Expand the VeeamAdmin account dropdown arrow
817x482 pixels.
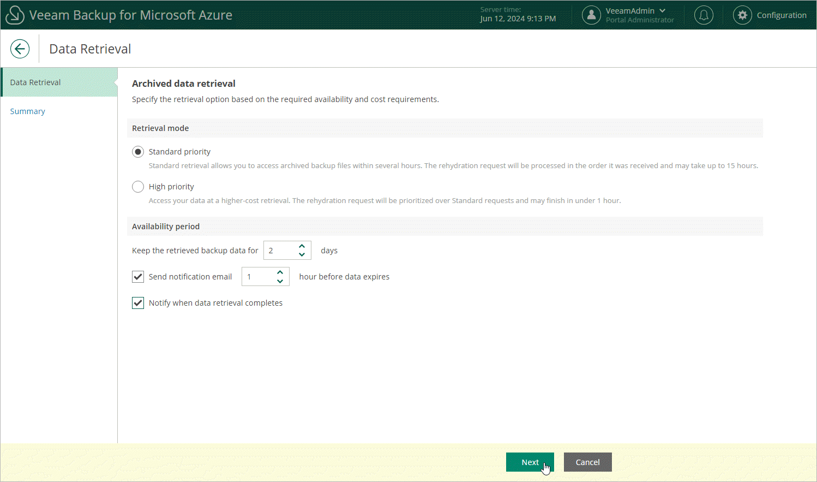(x=662, y=10)
